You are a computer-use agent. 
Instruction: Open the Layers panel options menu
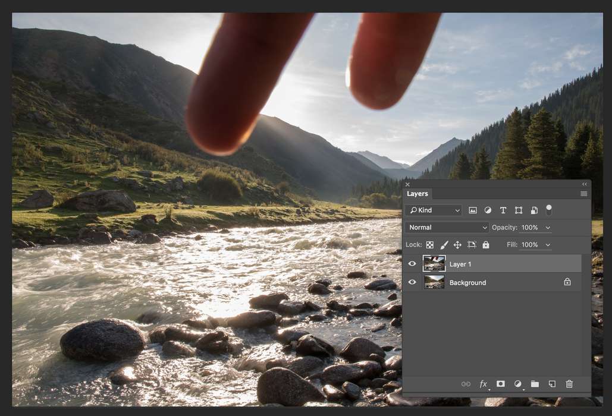[x=583, y=194]
